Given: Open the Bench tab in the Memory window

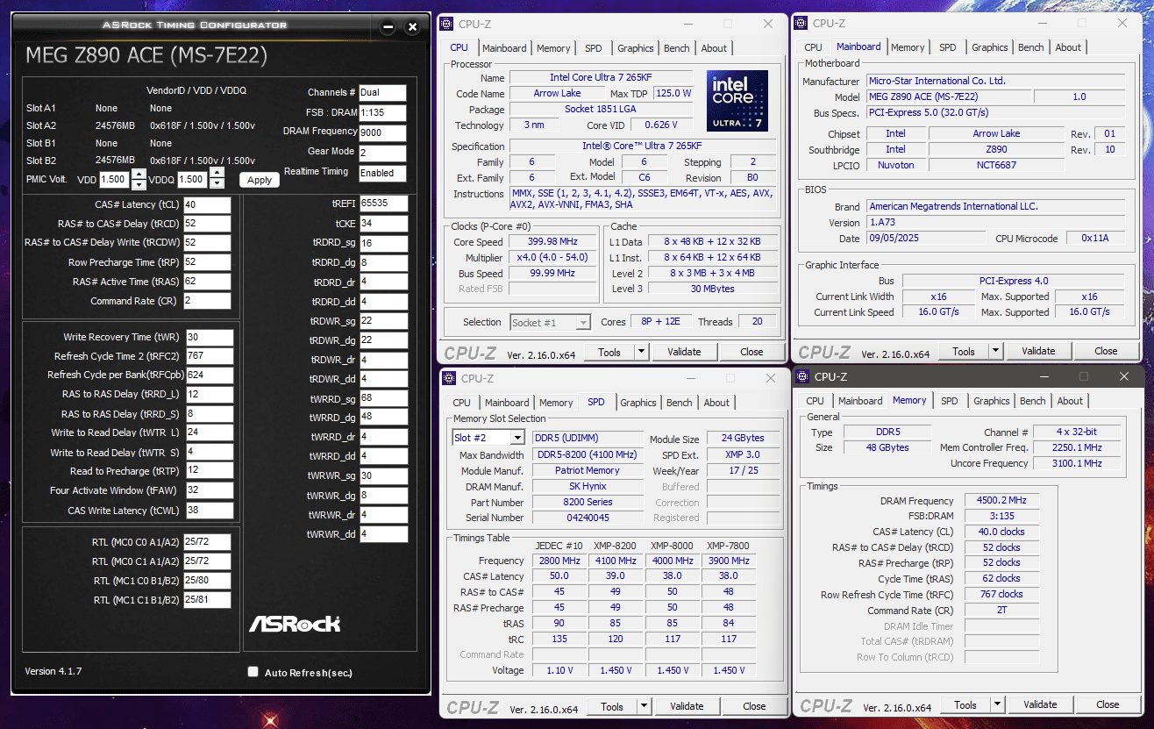Looking at the screenshot, I should (x=1033, y=401).
